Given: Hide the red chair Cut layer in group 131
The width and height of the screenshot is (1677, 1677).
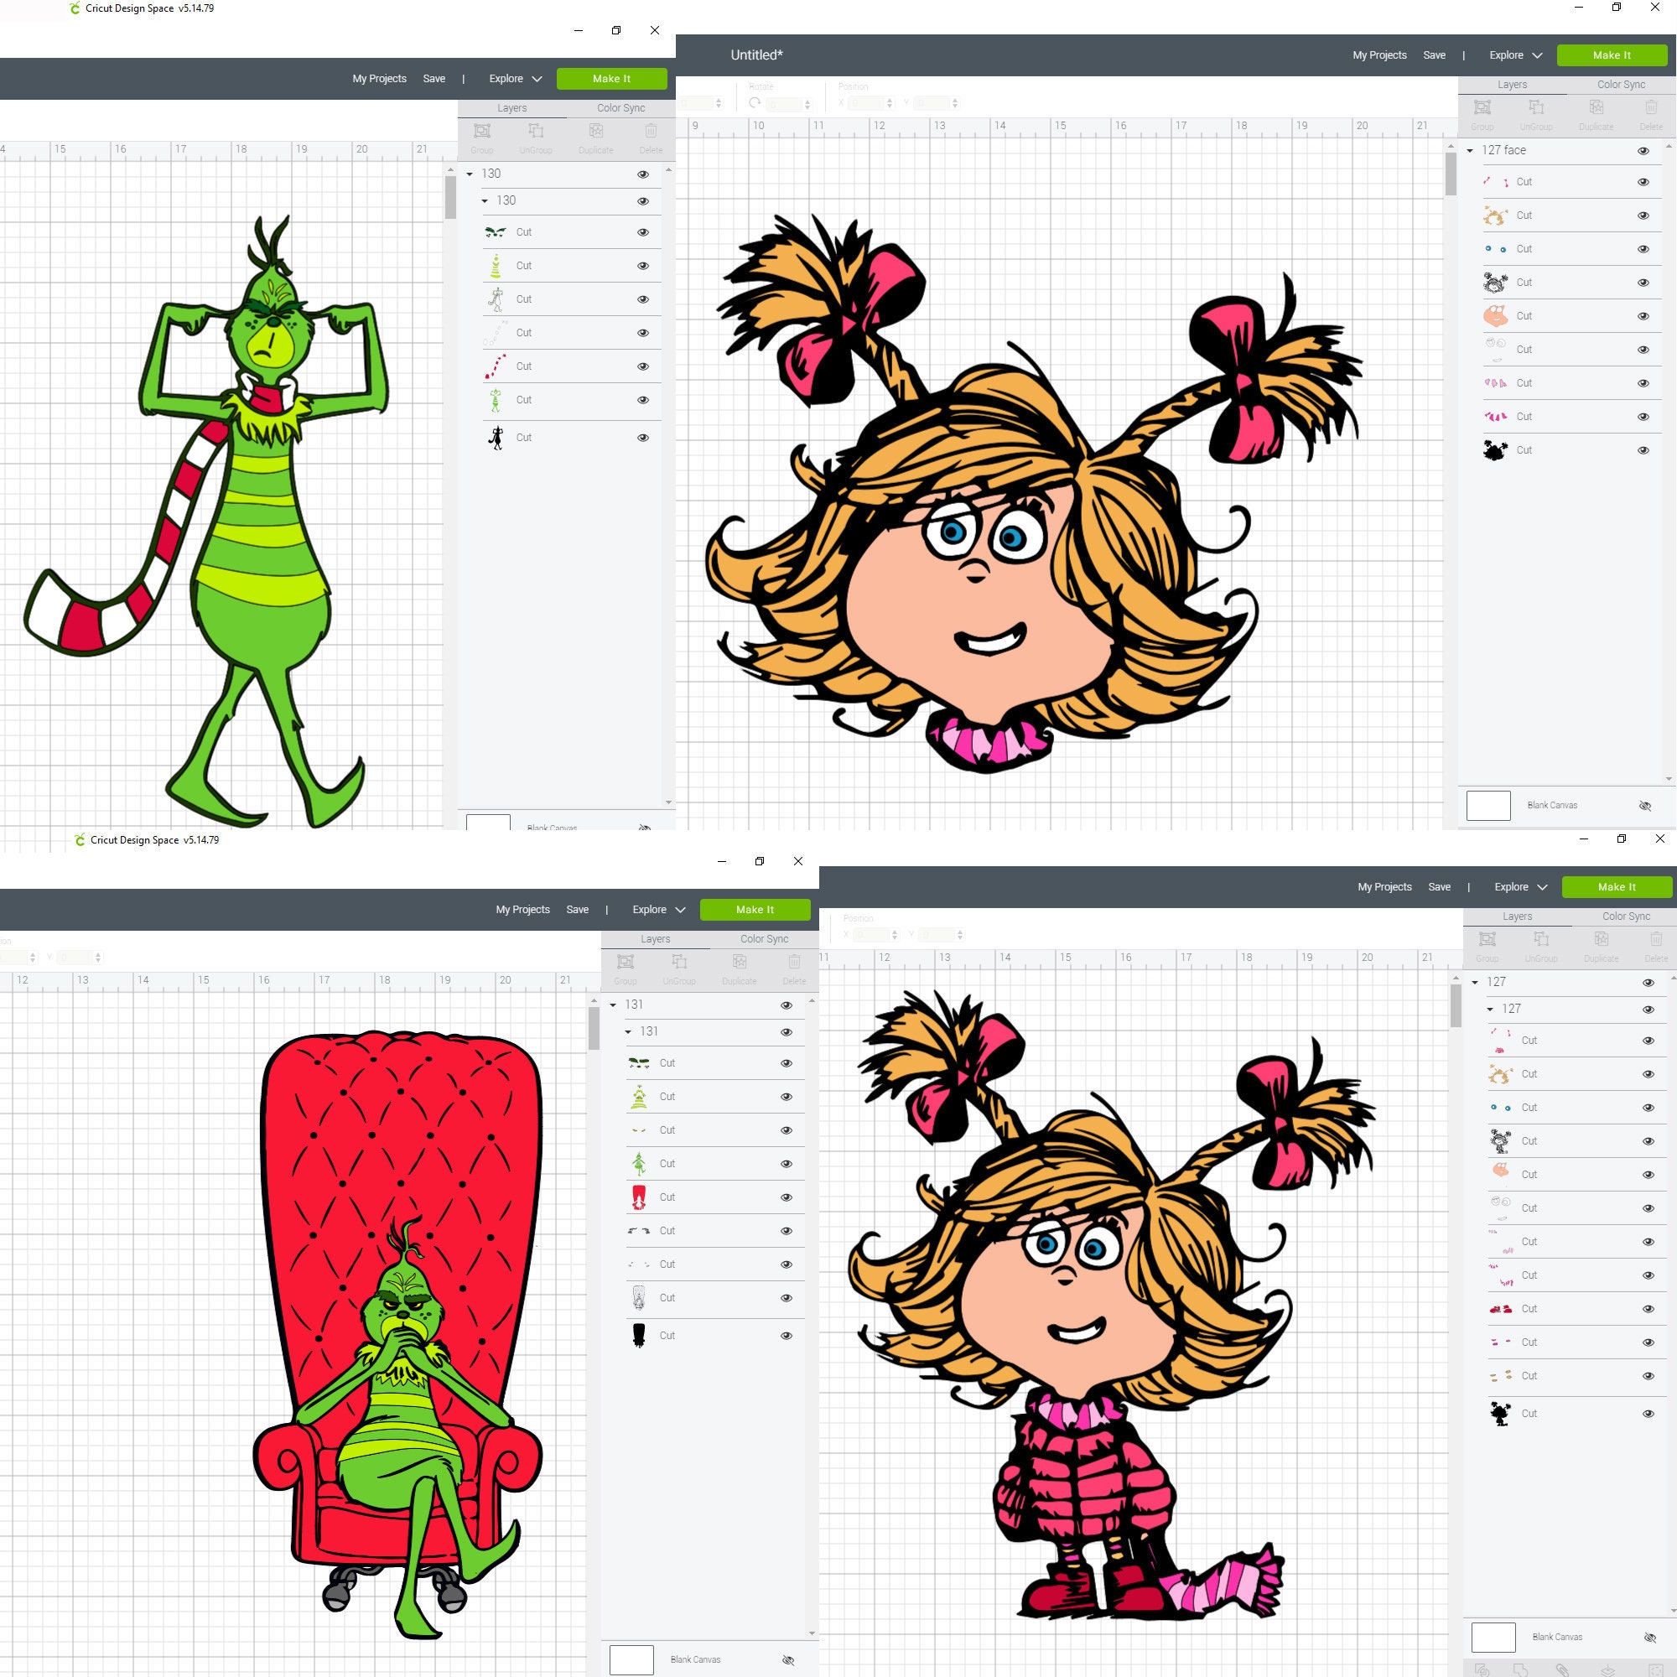Looking at the screenshot, I should [x=786, y=1198].
